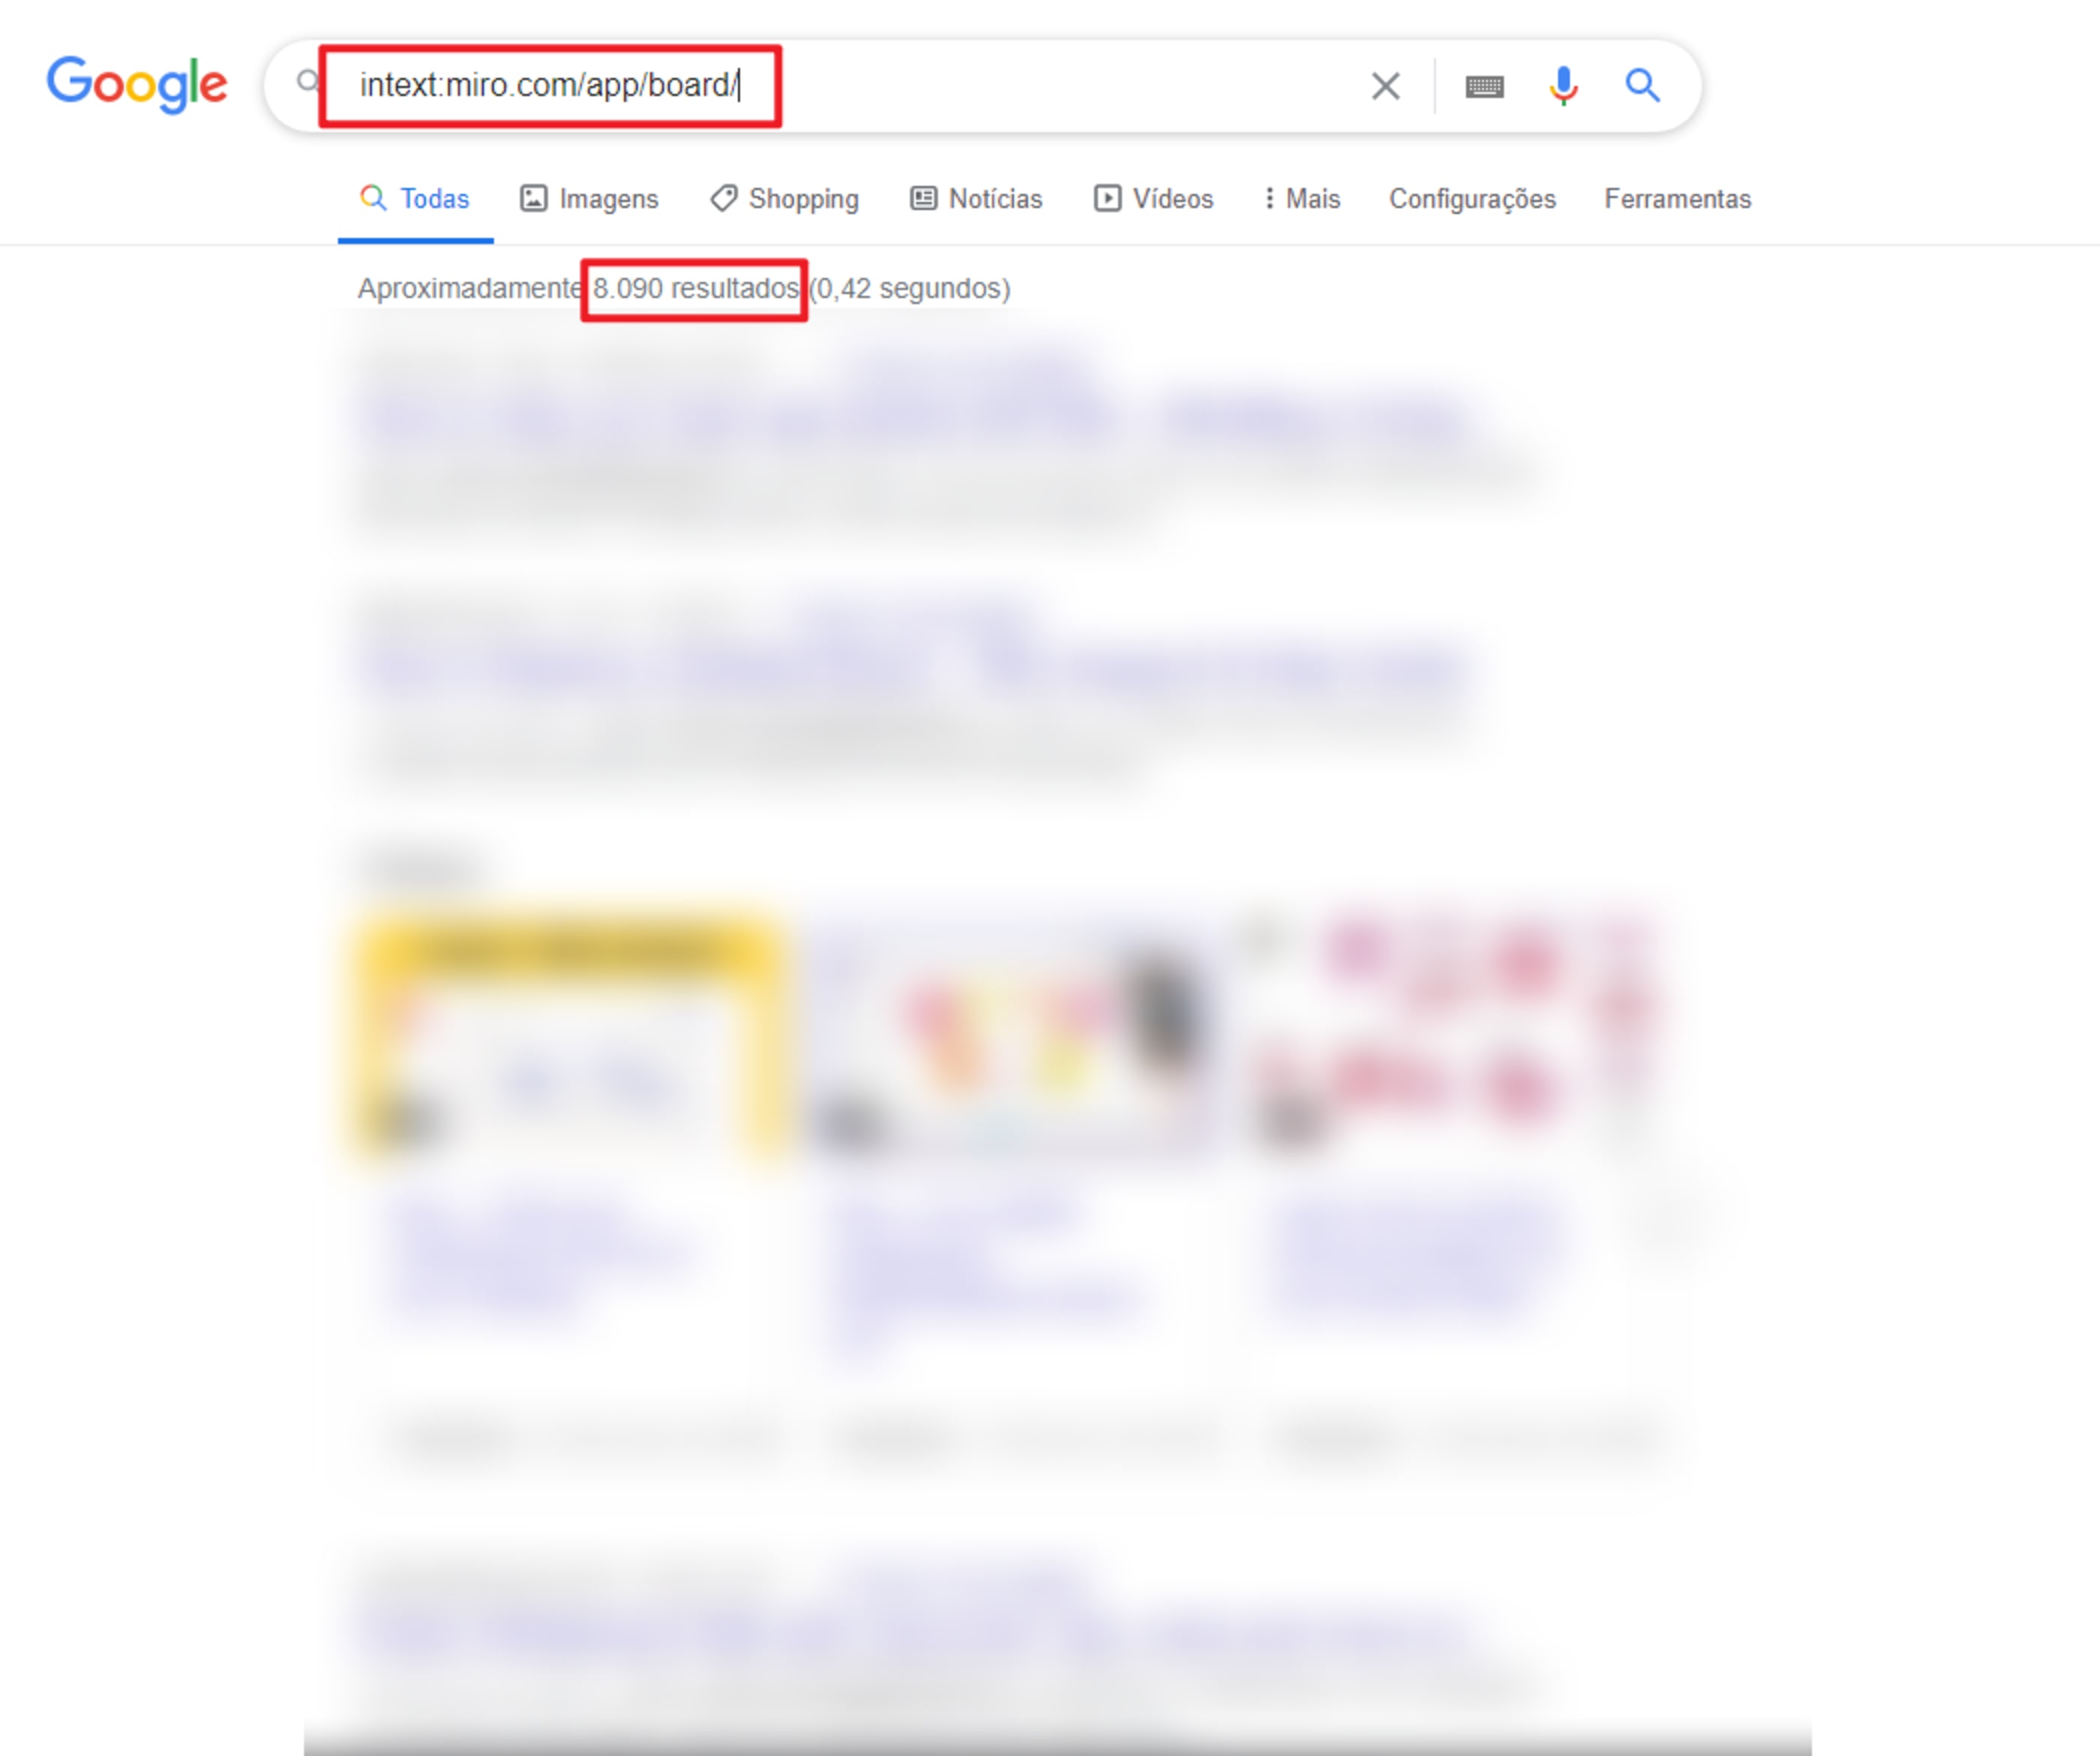
Task: Click the blue magnifier search button
Action: tap(1642, 86)
